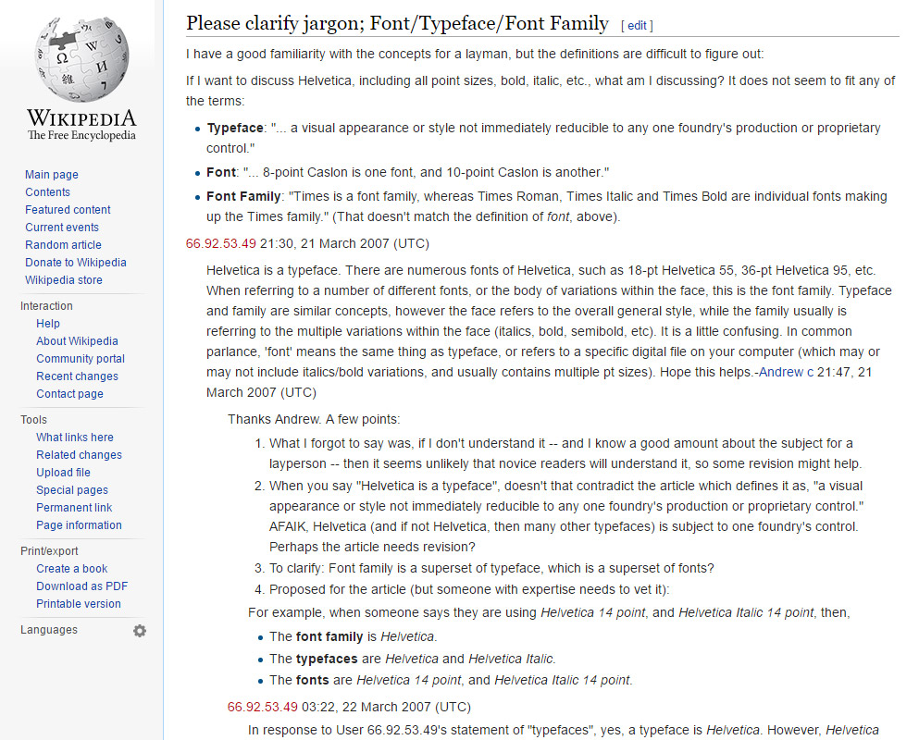
Task: Open Special pages link
Action: pos(72,490)
